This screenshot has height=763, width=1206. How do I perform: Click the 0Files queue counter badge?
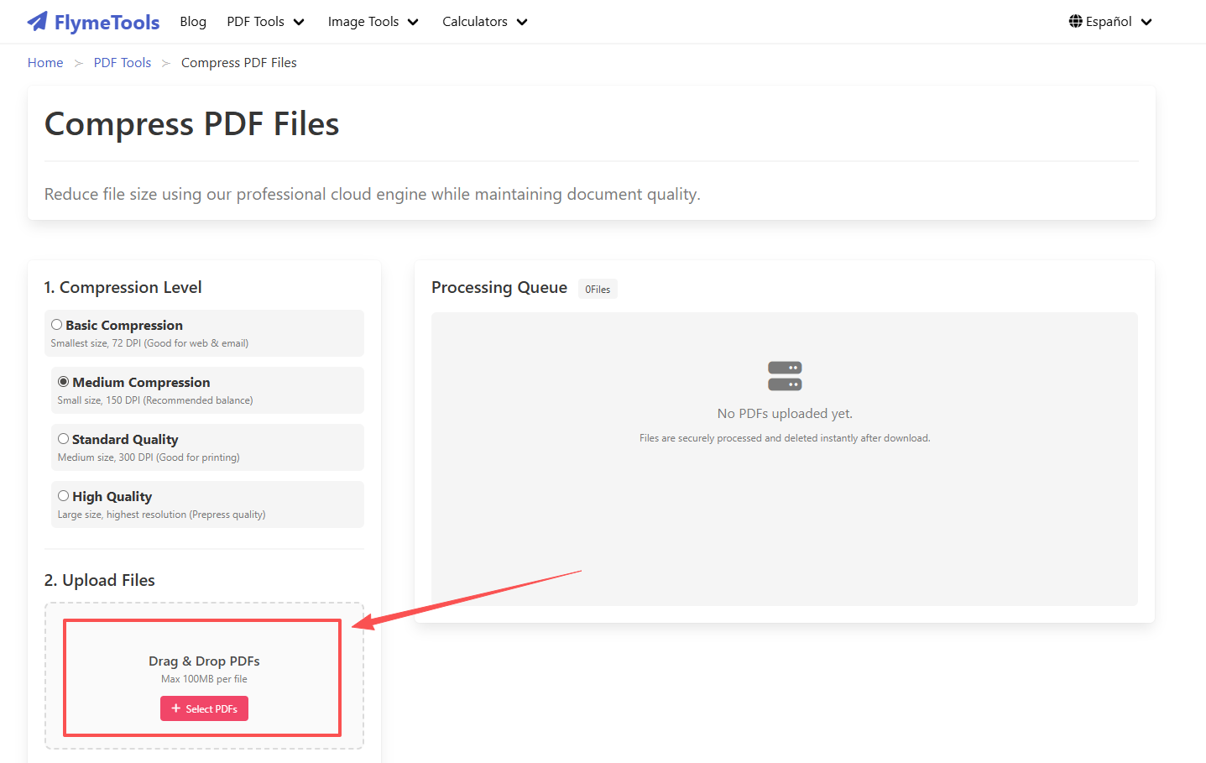pyautogui.click(x=598, y=289)
